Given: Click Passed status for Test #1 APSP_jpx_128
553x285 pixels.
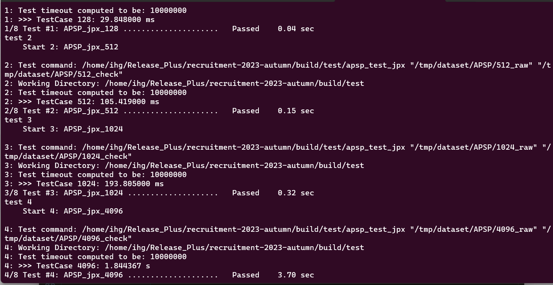Looking at the screenshot, I should 246,28.
